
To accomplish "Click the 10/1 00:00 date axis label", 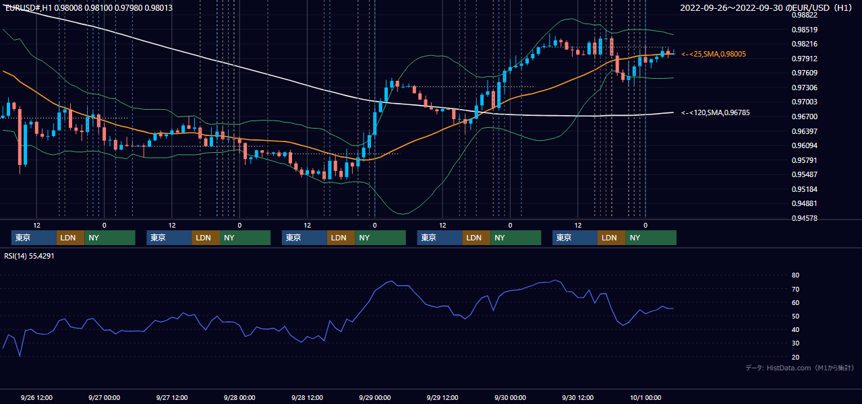I will pos(645,397).
